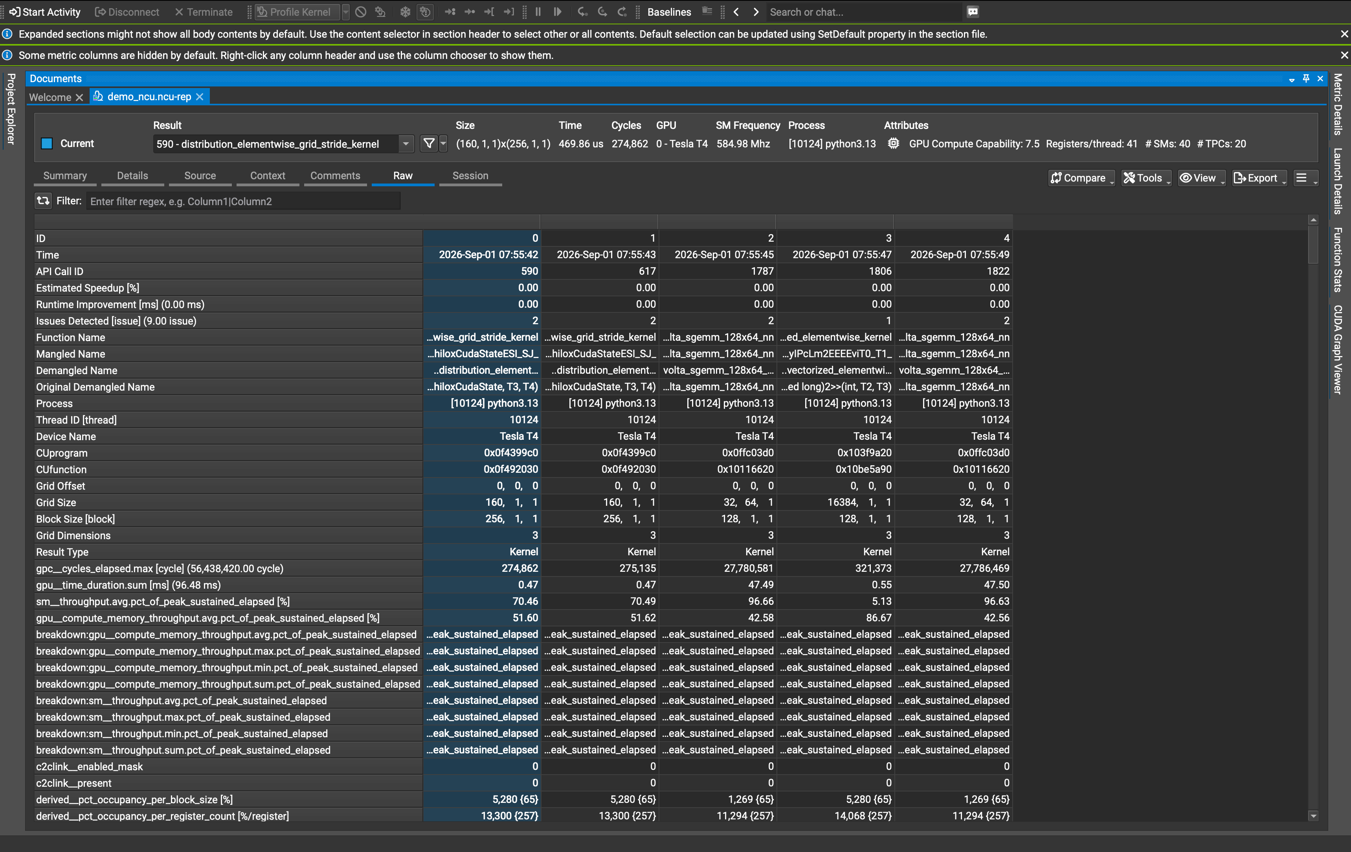1351x852 pixels.
Task: Click the blue Current baseline color swatch
Action: [47, 144]
